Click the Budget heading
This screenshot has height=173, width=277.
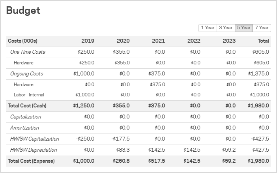click(x=23, y=11)
